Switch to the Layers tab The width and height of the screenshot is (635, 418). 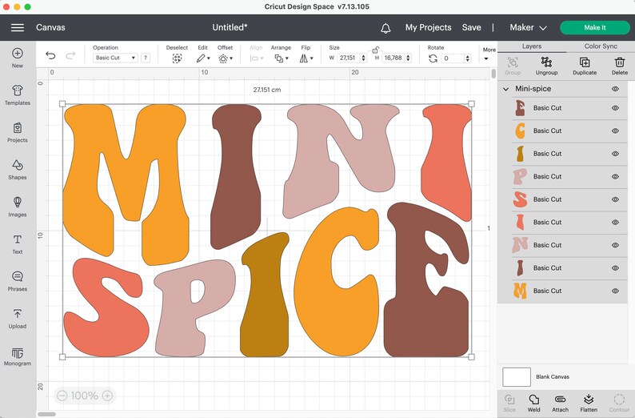532,46
